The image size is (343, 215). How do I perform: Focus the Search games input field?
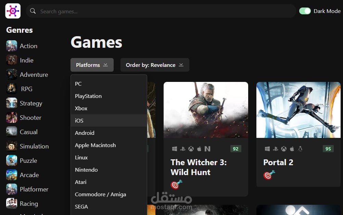(161, 11)
